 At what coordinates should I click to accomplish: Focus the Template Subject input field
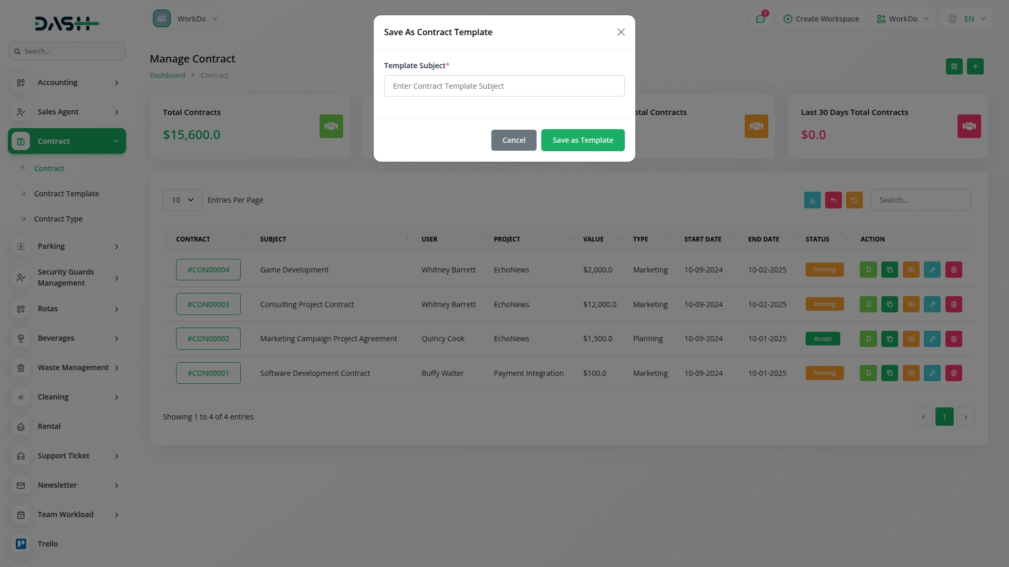[504, 86]
